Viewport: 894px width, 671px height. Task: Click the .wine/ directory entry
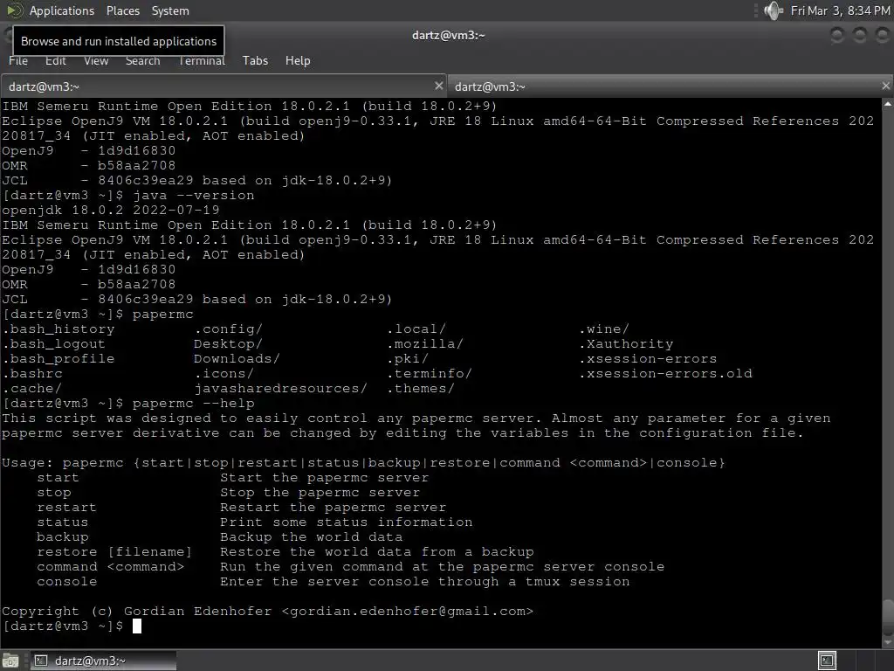604,329
